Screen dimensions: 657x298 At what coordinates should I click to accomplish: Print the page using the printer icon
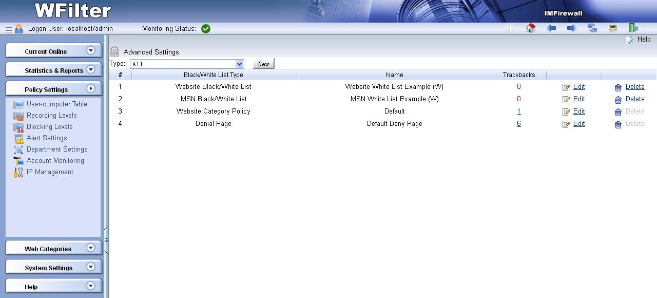612,28
